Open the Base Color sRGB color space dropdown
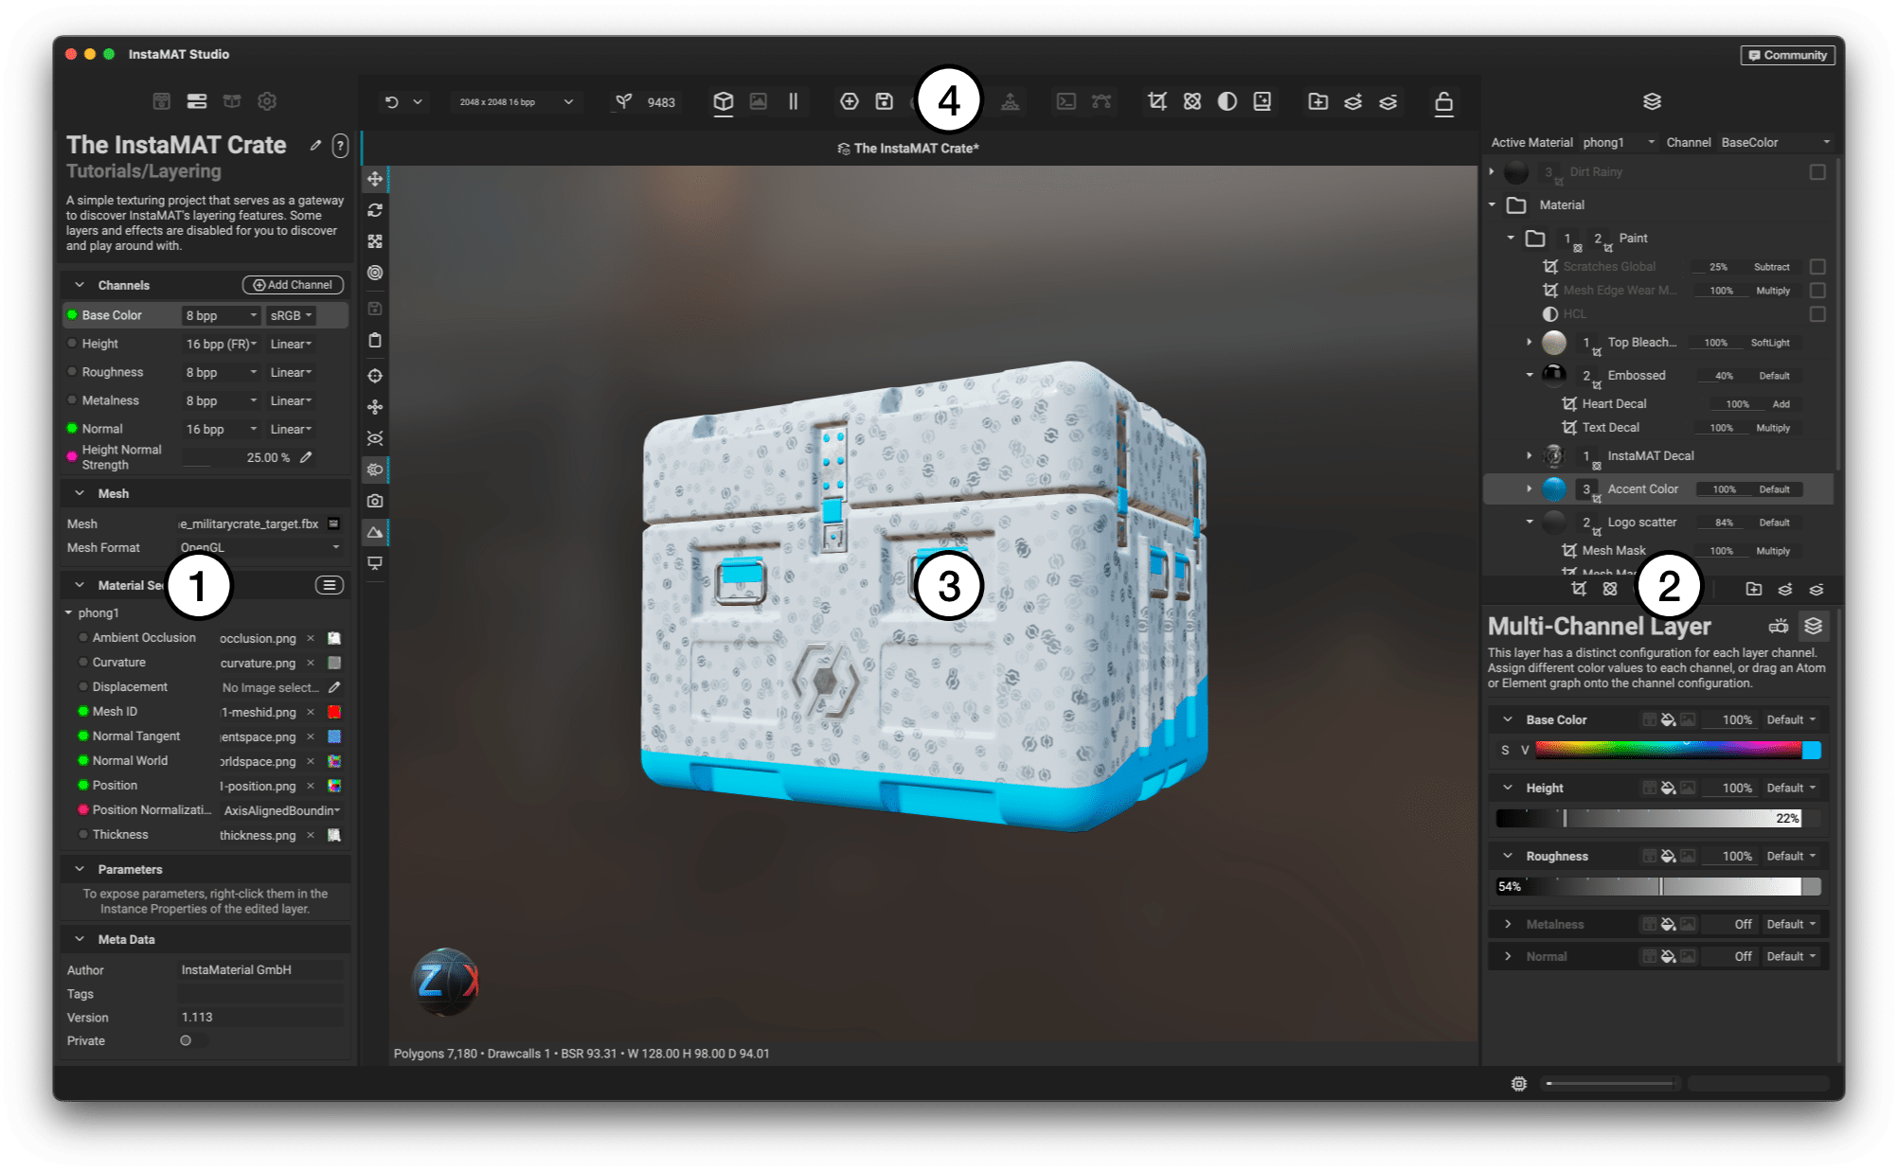1898x1171 pixels. 291,315
